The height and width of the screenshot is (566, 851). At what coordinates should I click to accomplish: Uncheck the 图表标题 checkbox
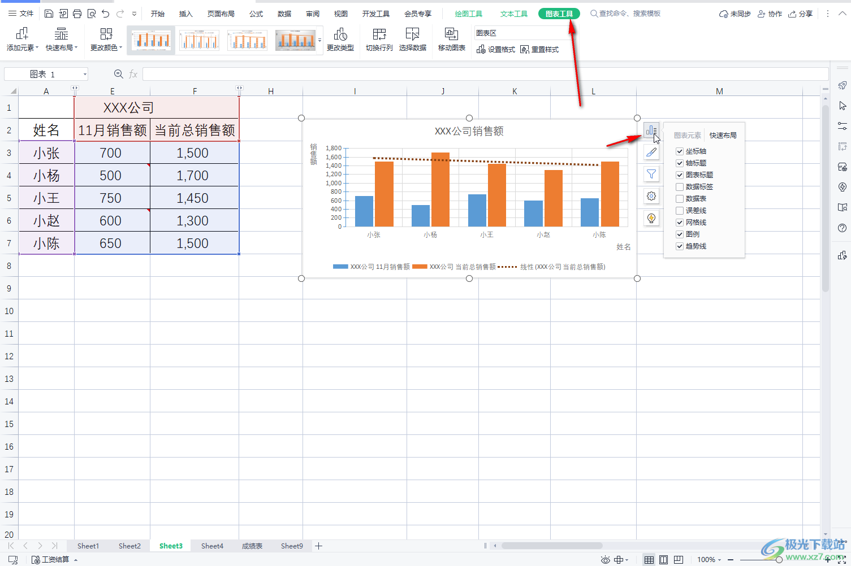click(680, 175)
